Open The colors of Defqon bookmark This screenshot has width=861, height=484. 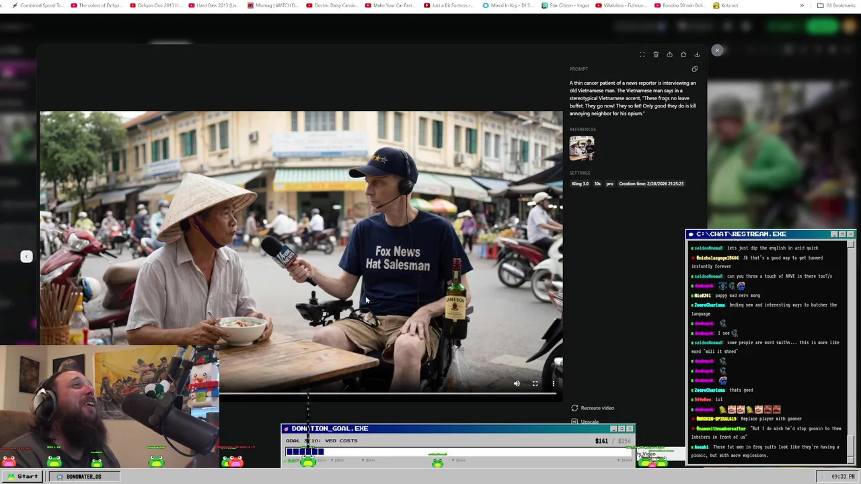(96, 5)
